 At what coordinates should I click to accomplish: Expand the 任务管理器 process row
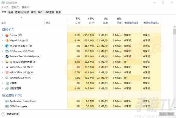[x=2, y=88]
